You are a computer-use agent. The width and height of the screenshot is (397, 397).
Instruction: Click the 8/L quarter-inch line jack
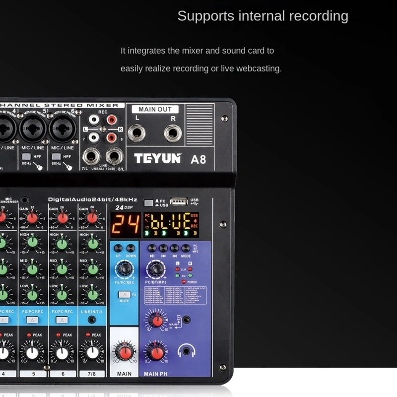(115, 156)
